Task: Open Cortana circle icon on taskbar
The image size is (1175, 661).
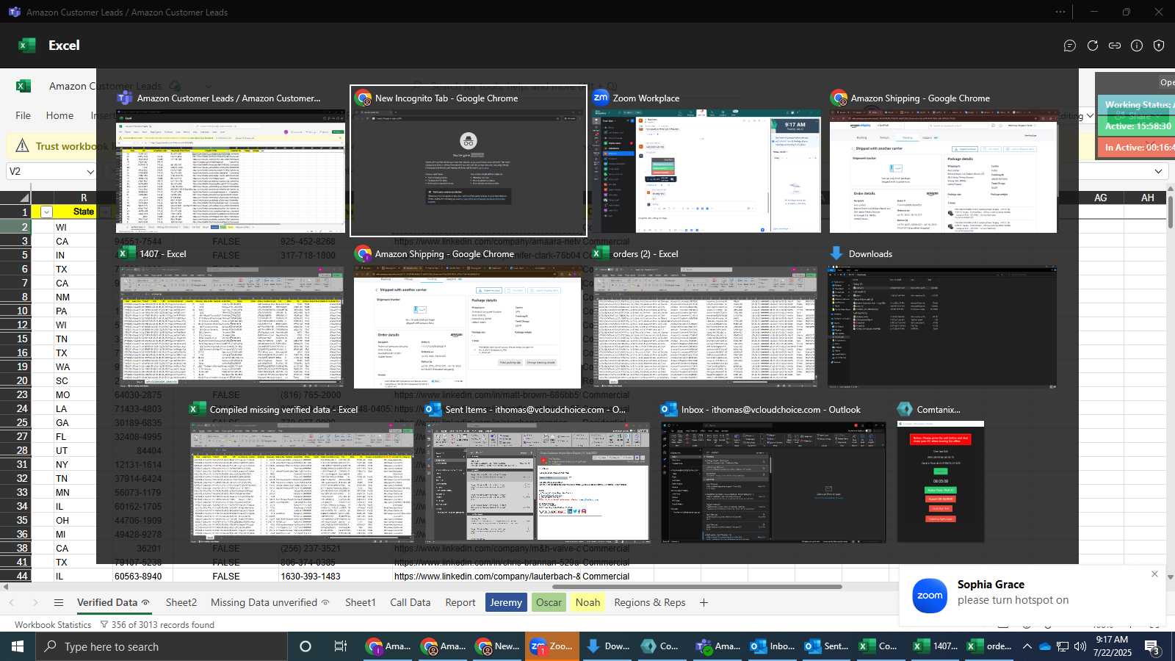Action: [x=305, y=646]
